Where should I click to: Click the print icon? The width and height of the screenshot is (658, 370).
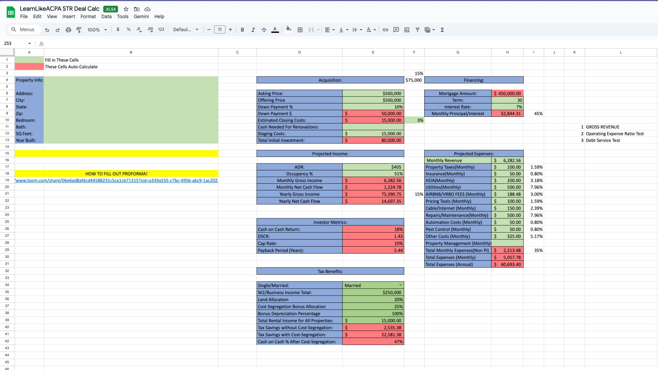68,30
